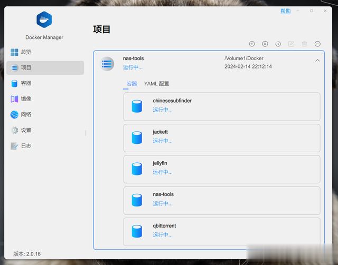Open the 网络 network section
The width and height of the screenshot is (338, 265).
45,114
